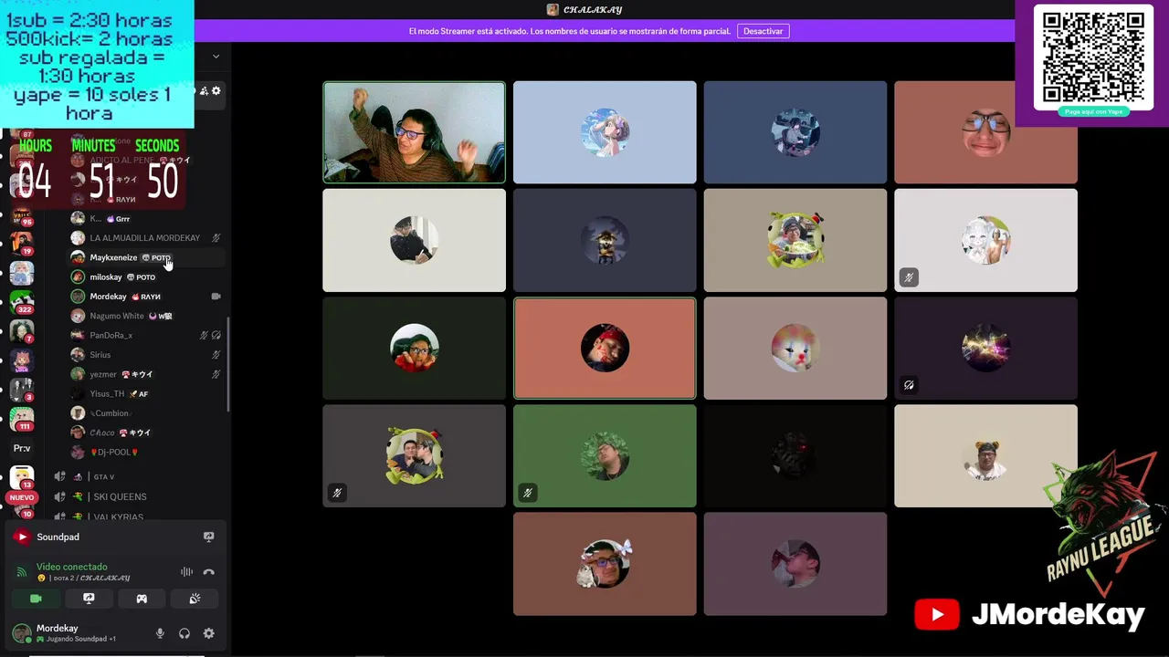Join the SKI QUEENS voice channel

(137, 496)
